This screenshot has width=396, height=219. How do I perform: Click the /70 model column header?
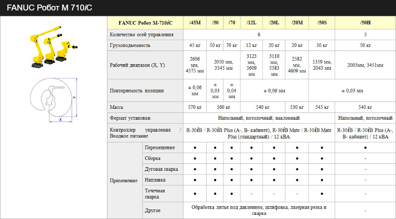pyautogui.click(x=232, y=23)
